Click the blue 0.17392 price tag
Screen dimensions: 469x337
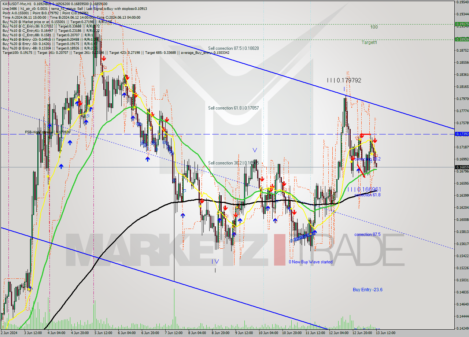point(462,134)
